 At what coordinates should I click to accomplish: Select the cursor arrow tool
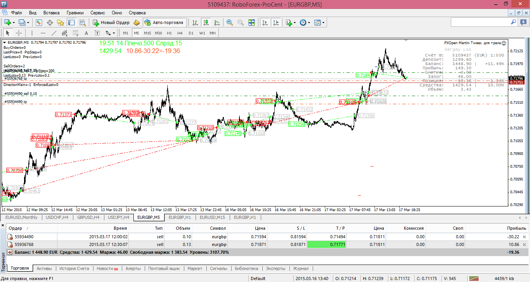[x=7, y=33]
